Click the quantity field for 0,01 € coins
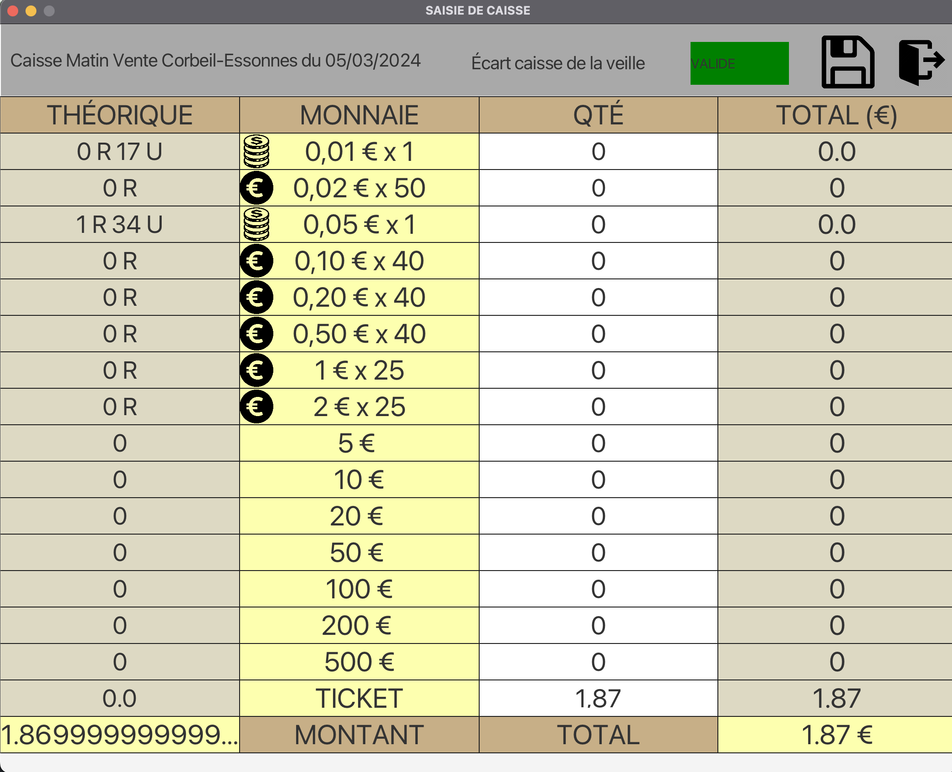Image resolution: width=952 pixels, height=772 pixels. click(x=598, y=151)
